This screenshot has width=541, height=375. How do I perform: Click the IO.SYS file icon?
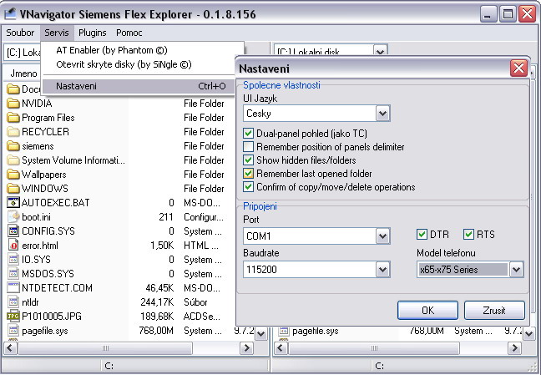tap(13, 259)
